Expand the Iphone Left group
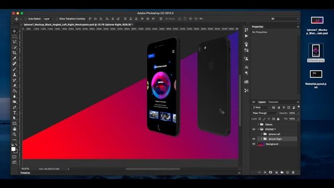The width and height of the screenshot is (334, 188). pos(262,134)
